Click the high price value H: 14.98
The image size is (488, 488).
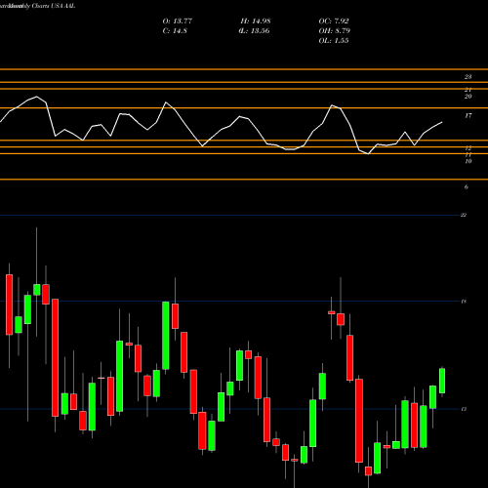tap(256, 21)
